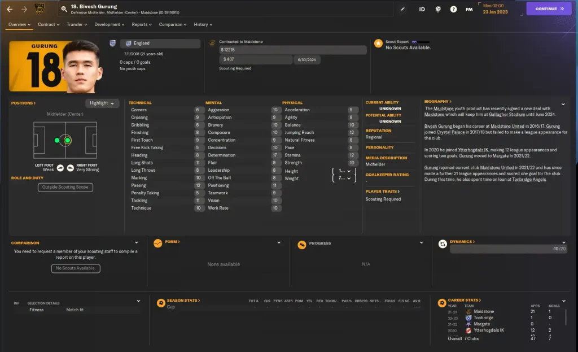Click the Margate badge in career stats
The image size is (578, 352).
point(468,324)
